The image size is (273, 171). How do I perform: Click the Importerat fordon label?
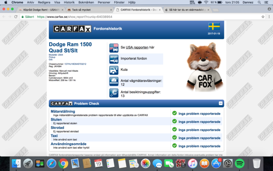point(134,59)
